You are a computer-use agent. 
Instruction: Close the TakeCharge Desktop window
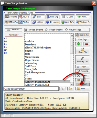tap(94, 3)
